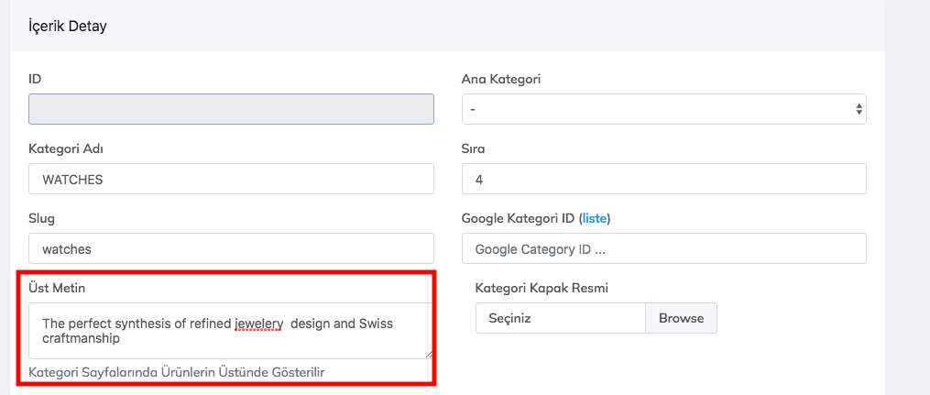Click the Slug label text

43,218
